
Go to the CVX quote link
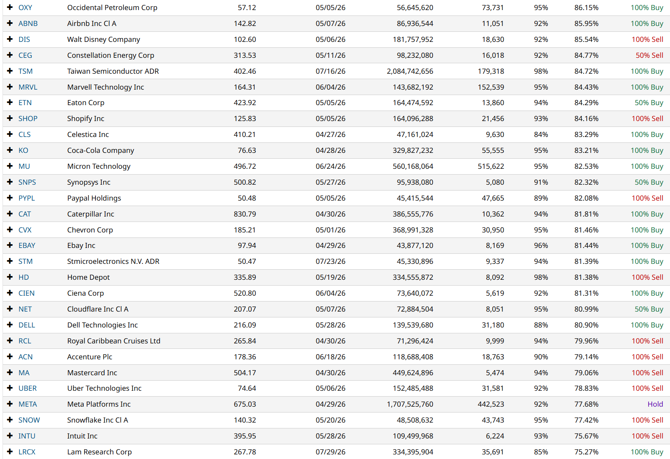[x=25, y=230]
